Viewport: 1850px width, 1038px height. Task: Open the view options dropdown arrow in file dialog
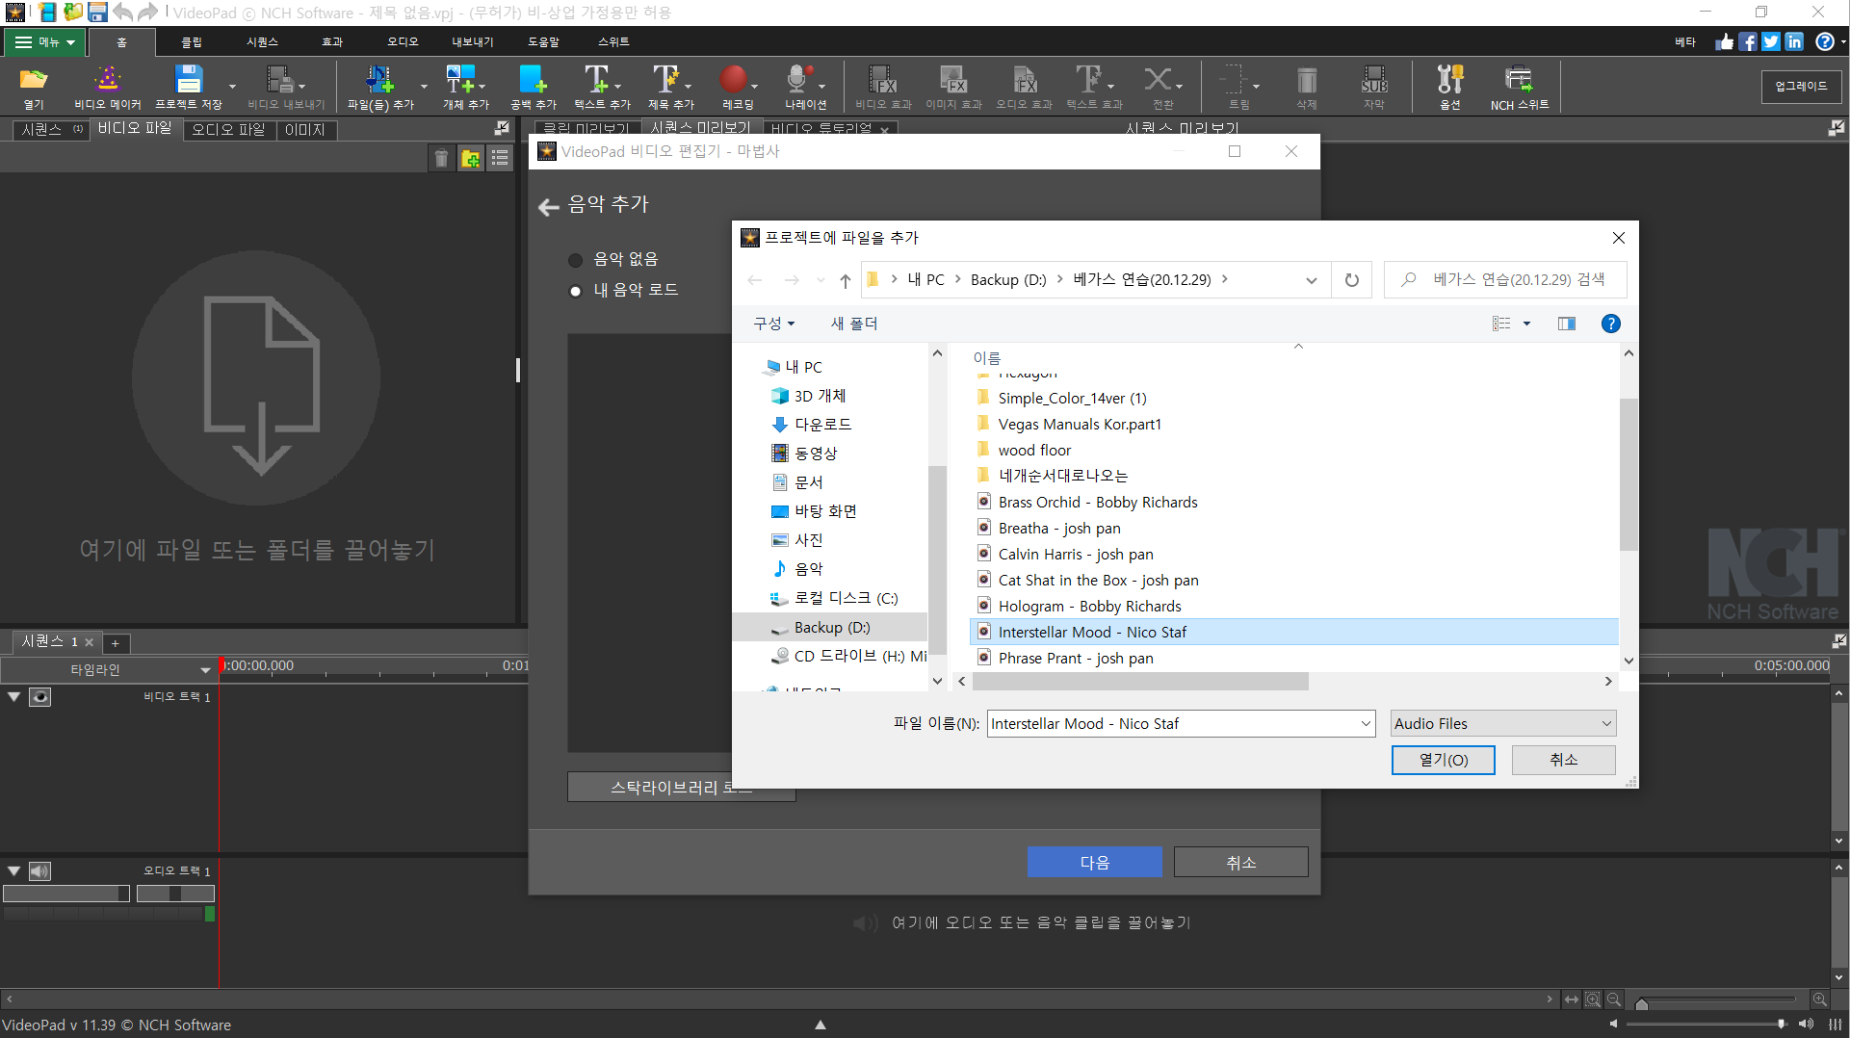tap(1526, 324)
